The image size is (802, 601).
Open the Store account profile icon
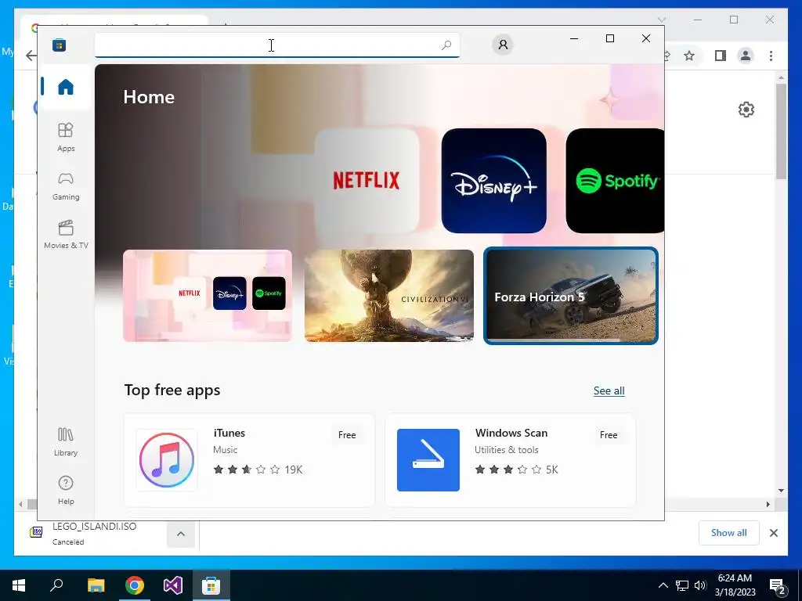tap(503, 45)
